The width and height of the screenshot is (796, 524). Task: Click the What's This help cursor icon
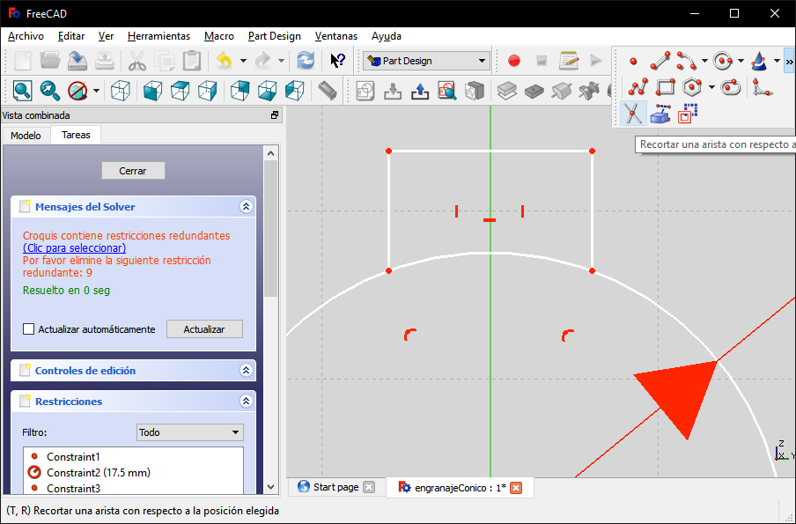337,61
